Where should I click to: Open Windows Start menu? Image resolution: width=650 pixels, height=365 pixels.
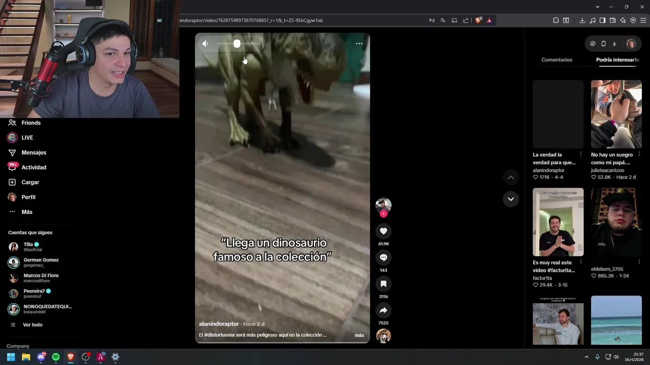(11, 357)
